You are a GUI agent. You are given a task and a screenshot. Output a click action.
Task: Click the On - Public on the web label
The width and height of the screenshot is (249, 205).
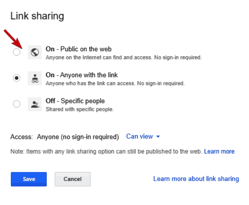(78, 49)
